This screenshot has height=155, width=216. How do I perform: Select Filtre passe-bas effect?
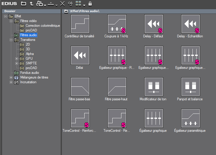pyautogui.click(x=80, y=87)
